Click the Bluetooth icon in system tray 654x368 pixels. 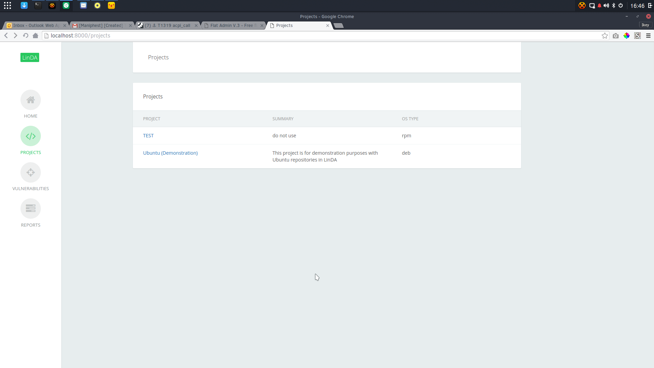point(614,5)
